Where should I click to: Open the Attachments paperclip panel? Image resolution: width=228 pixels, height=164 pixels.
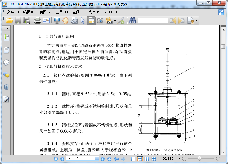[x=6, y=87]
